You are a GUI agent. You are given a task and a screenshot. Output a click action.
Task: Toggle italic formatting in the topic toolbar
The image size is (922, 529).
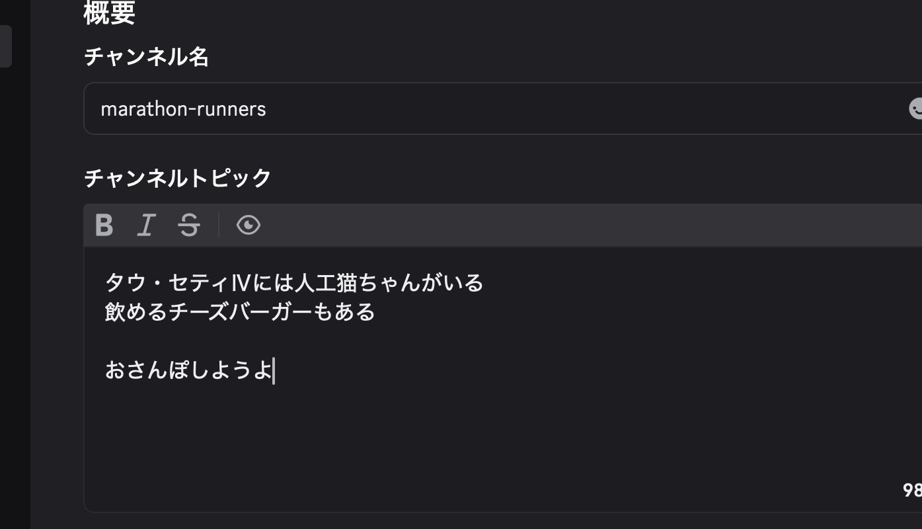[x=146, y=225]
